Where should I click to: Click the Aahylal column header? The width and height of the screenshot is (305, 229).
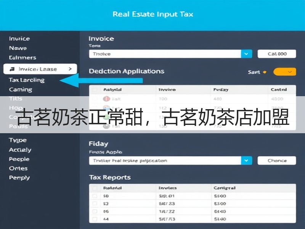[112, 90]
